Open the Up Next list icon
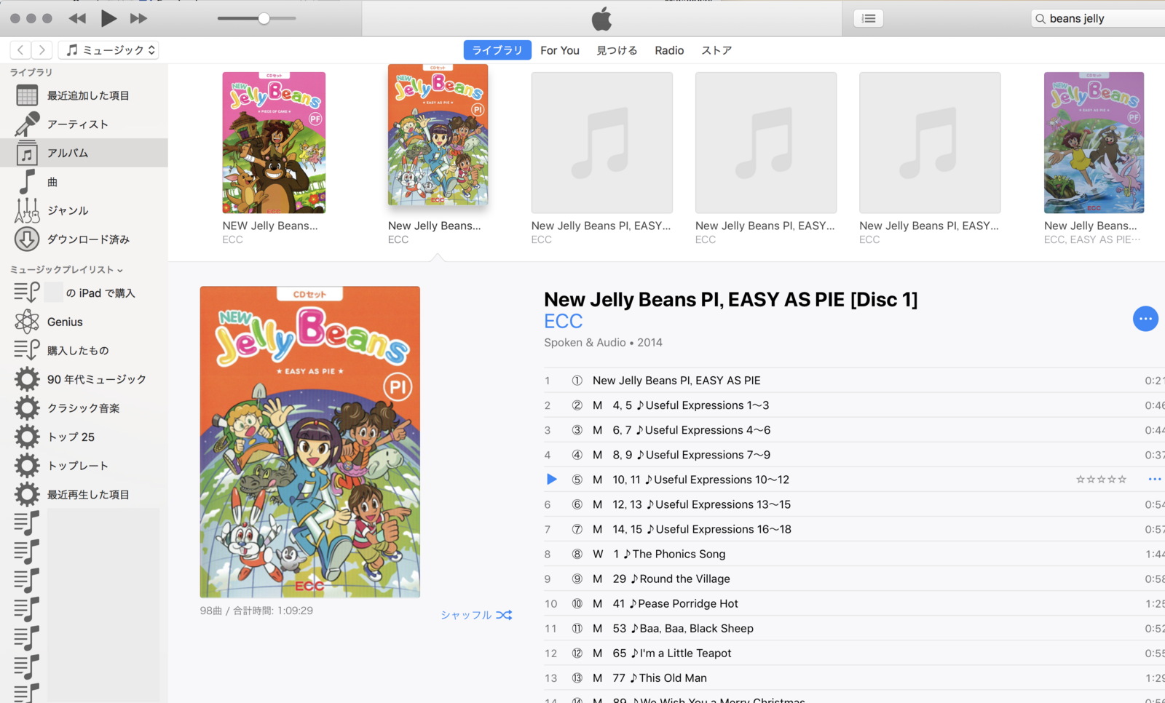 [x=869, y=18]
